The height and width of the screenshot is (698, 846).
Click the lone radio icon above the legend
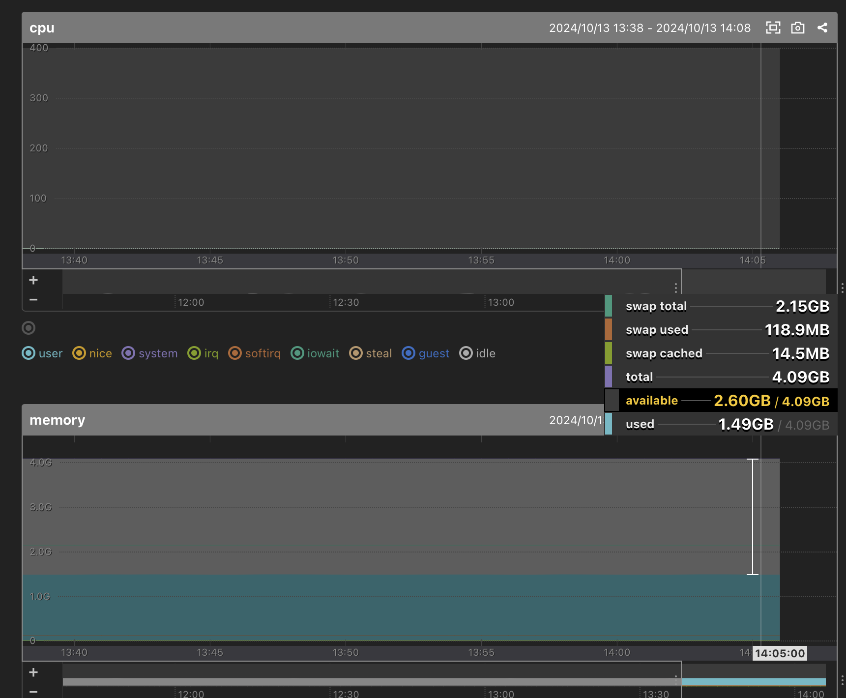point(28,328)
